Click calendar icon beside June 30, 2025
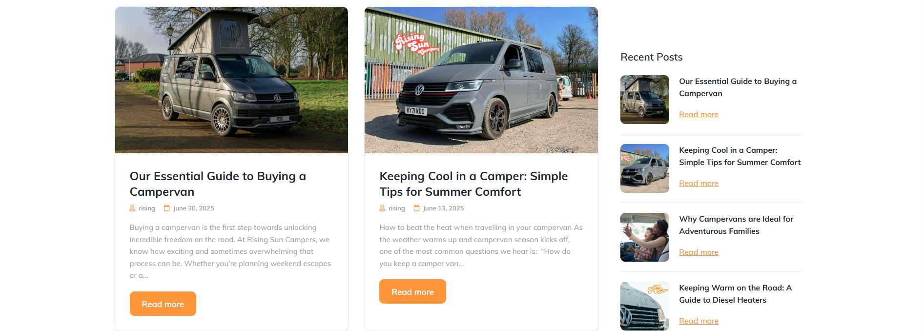The height and width of the screenshot is (331, 924). coord(166,208)
